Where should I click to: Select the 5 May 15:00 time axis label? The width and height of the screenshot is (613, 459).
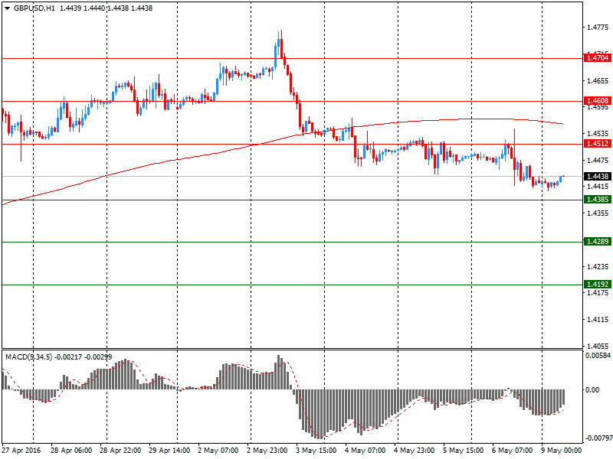coord(464,451)
